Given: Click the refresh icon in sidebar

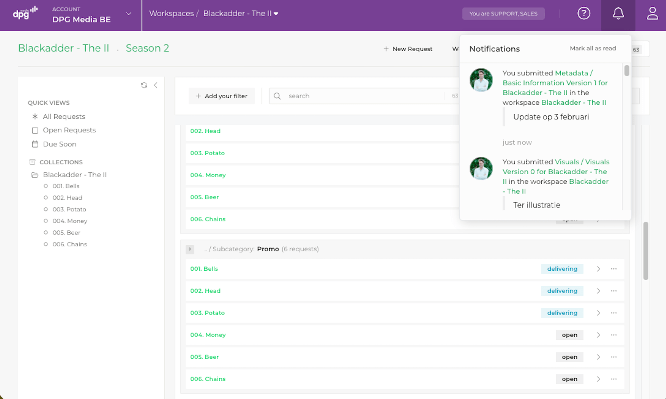Looking at the screenshot, I should 144,85.
